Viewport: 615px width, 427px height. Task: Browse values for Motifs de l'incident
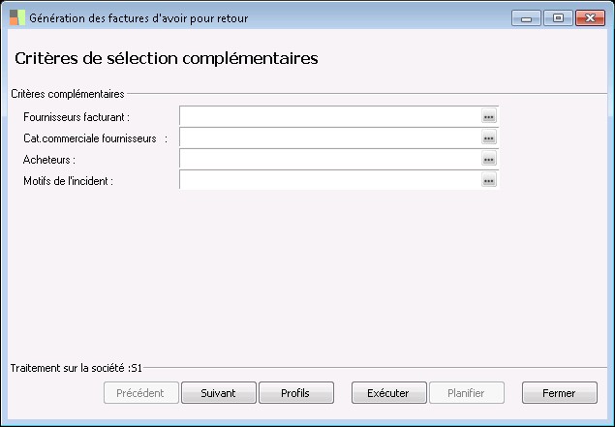489,181
